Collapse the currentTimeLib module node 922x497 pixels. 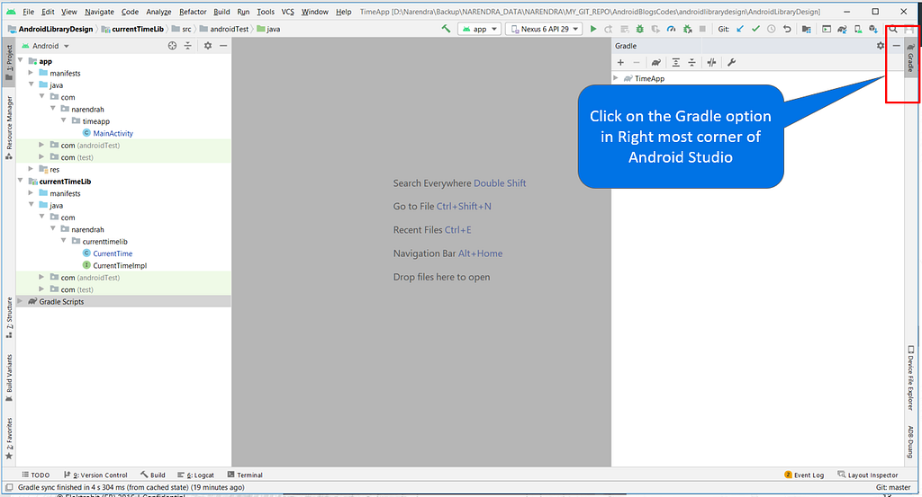(21, 181)
